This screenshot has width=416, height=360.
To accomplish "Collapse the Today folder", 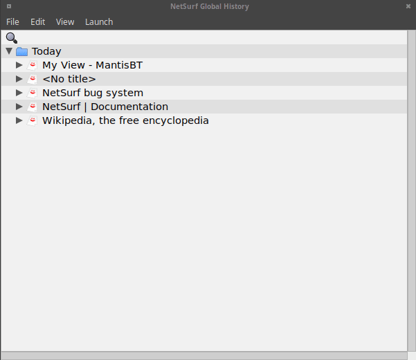I will pos(9,51).
